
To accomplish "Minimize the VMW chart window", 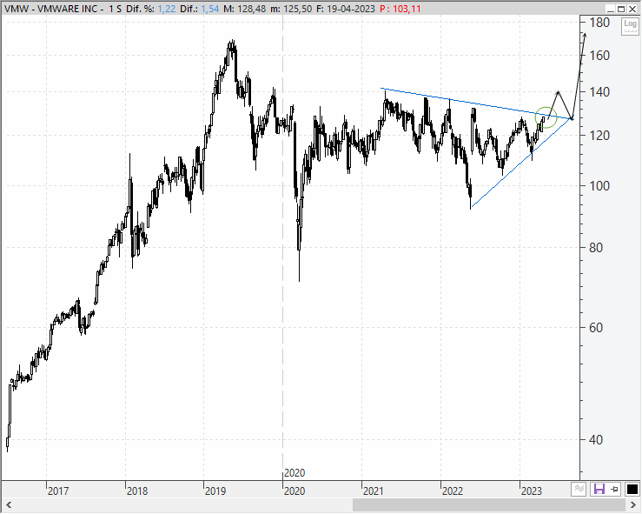I will tap(611, 9).
